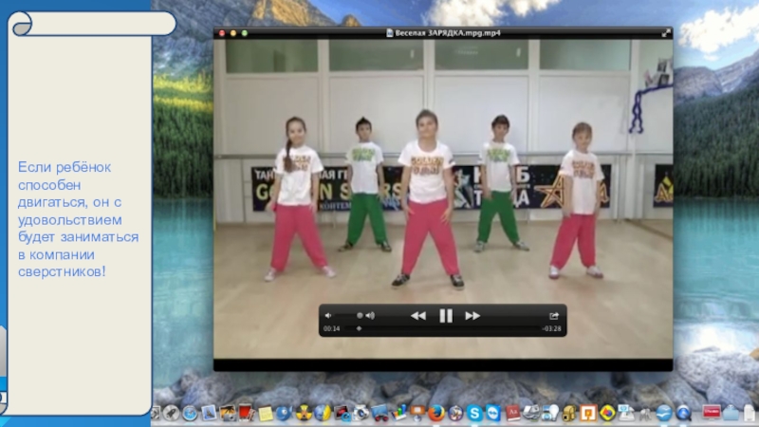Open the lightbulb app icon in the Dock
Image resolution: width=759 pixels, height=427 pixels.
(x=550, y=413)
